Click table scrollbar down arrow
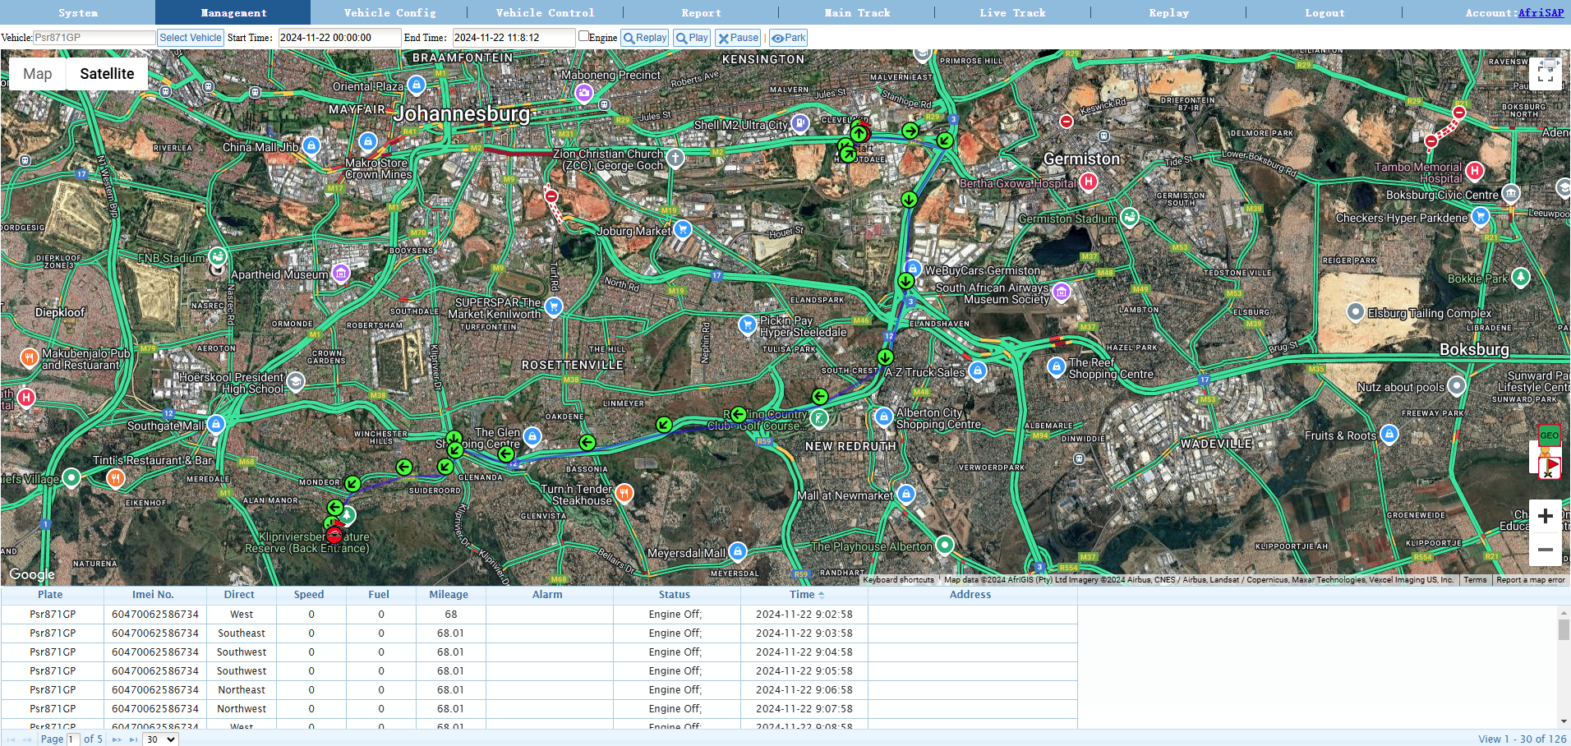This screenshot has height=746, width=1571. click(1564, 722)
